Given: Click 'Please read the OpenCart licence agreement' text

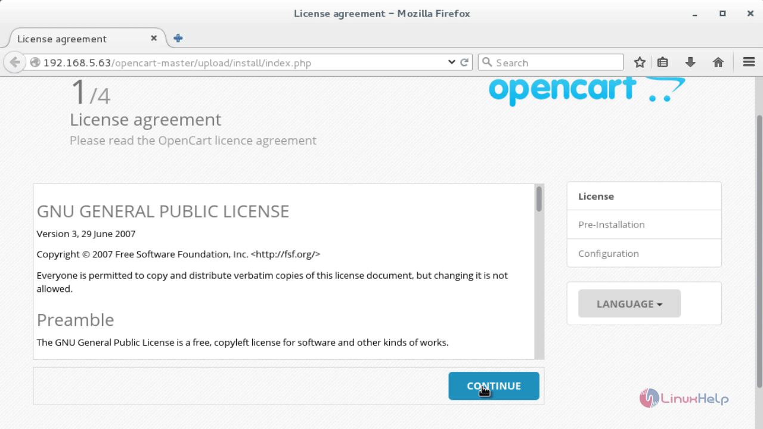Looking at the screenshot, I should pos(193,141).
